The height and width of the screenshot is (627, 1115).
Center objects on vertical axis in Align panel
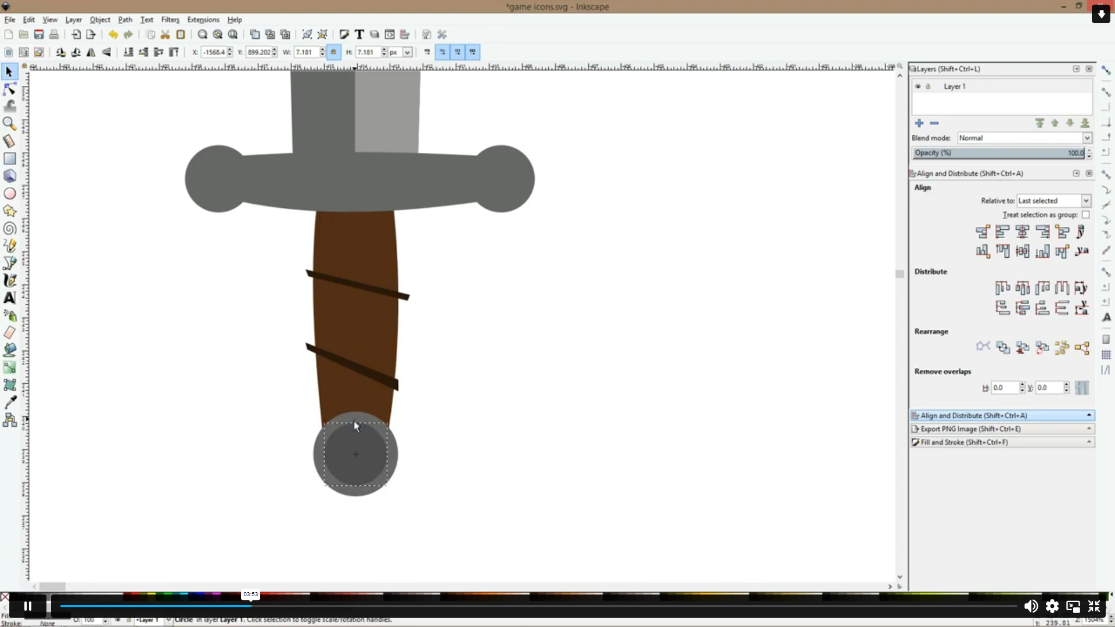click(1022, 232)
